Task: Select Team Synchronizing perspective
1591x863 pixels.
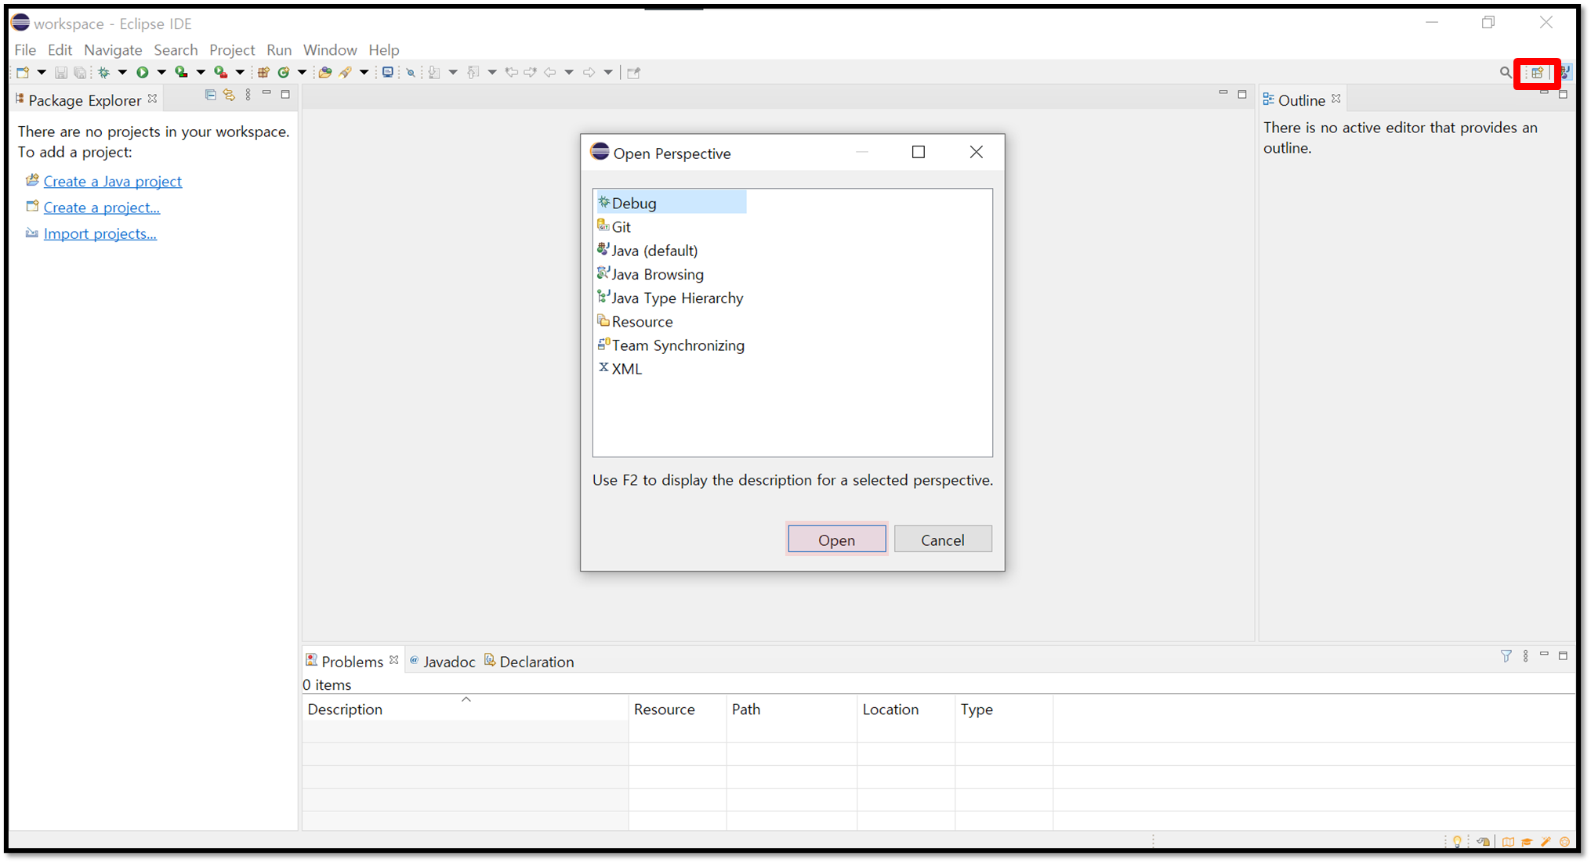Action: coord(671,345)
